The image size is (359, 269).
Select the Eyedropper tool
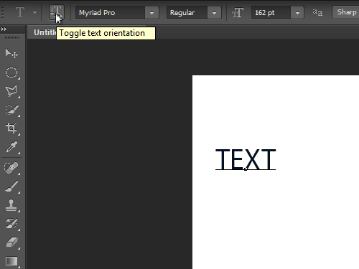[x=11, y=147]
